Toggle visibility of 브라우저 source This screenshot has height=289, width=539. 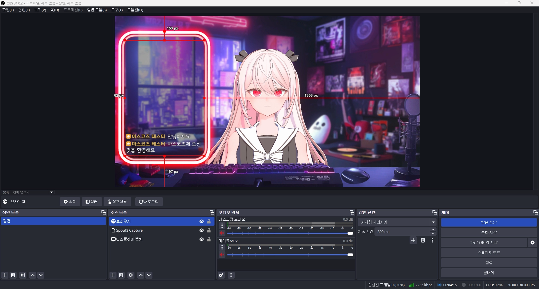click(x=202, y=221)
